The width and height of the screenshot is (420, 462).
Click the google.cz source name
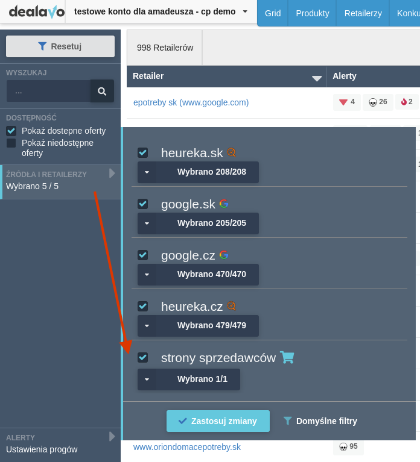point(188,255)
